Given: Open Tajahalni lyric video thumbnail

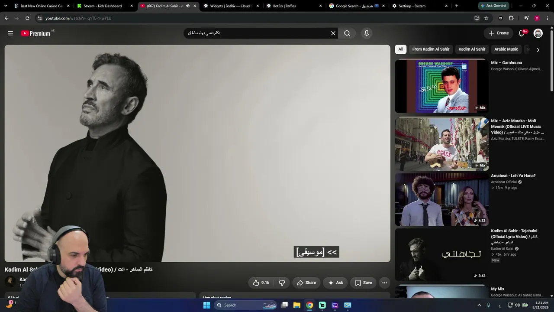Looking at the screenshot, I should pyautogui.click(x=442, y=255).
